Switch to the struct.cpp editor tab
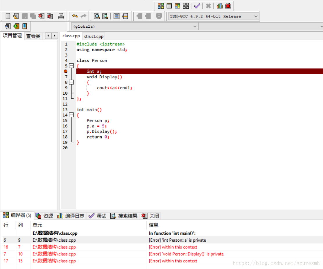This screenshot has height=269, width=323. (94, 36)
